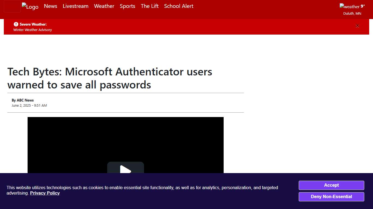Click the Winter Weather Advisory text
373x209 pixels.
pyautogui.click(x=32, y=30)
